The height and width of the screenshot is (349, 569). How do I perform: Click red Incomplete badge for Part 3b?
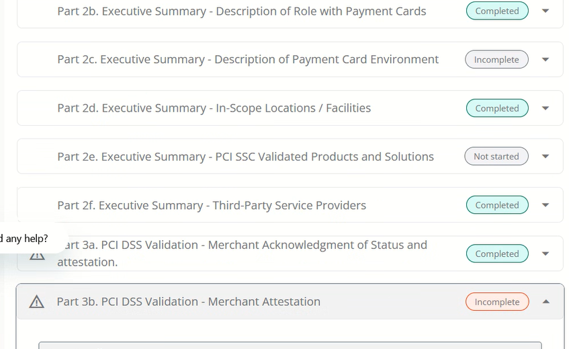point(497,302)
